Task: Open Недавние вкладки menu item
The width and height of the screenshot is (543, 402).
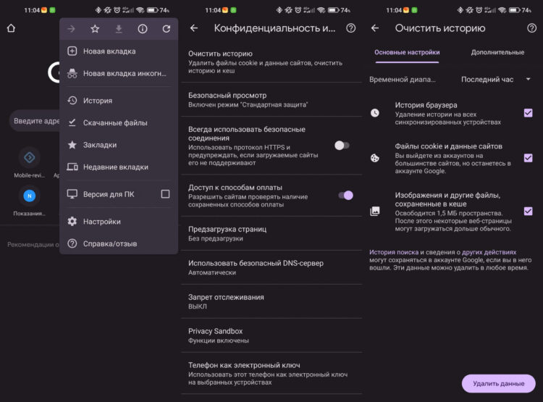Action: pos(119,167)
